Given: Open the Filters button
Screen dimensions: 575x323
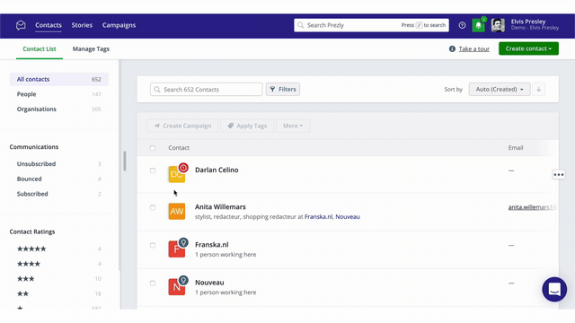Looking at the screenshot, I should coord(283,89).
